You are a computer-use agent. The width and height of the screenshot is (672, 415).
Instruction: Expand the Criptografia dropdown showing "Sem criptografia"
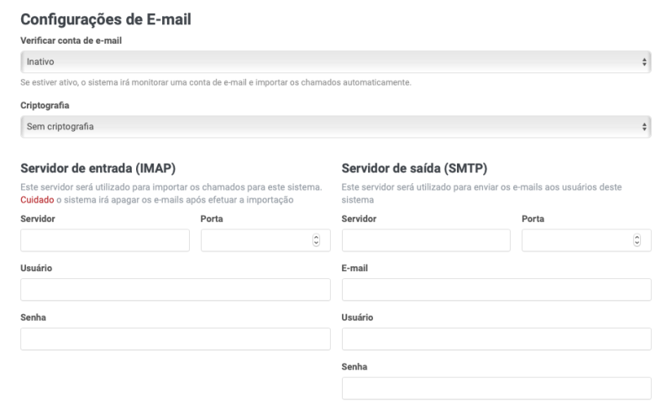[335, 127]
